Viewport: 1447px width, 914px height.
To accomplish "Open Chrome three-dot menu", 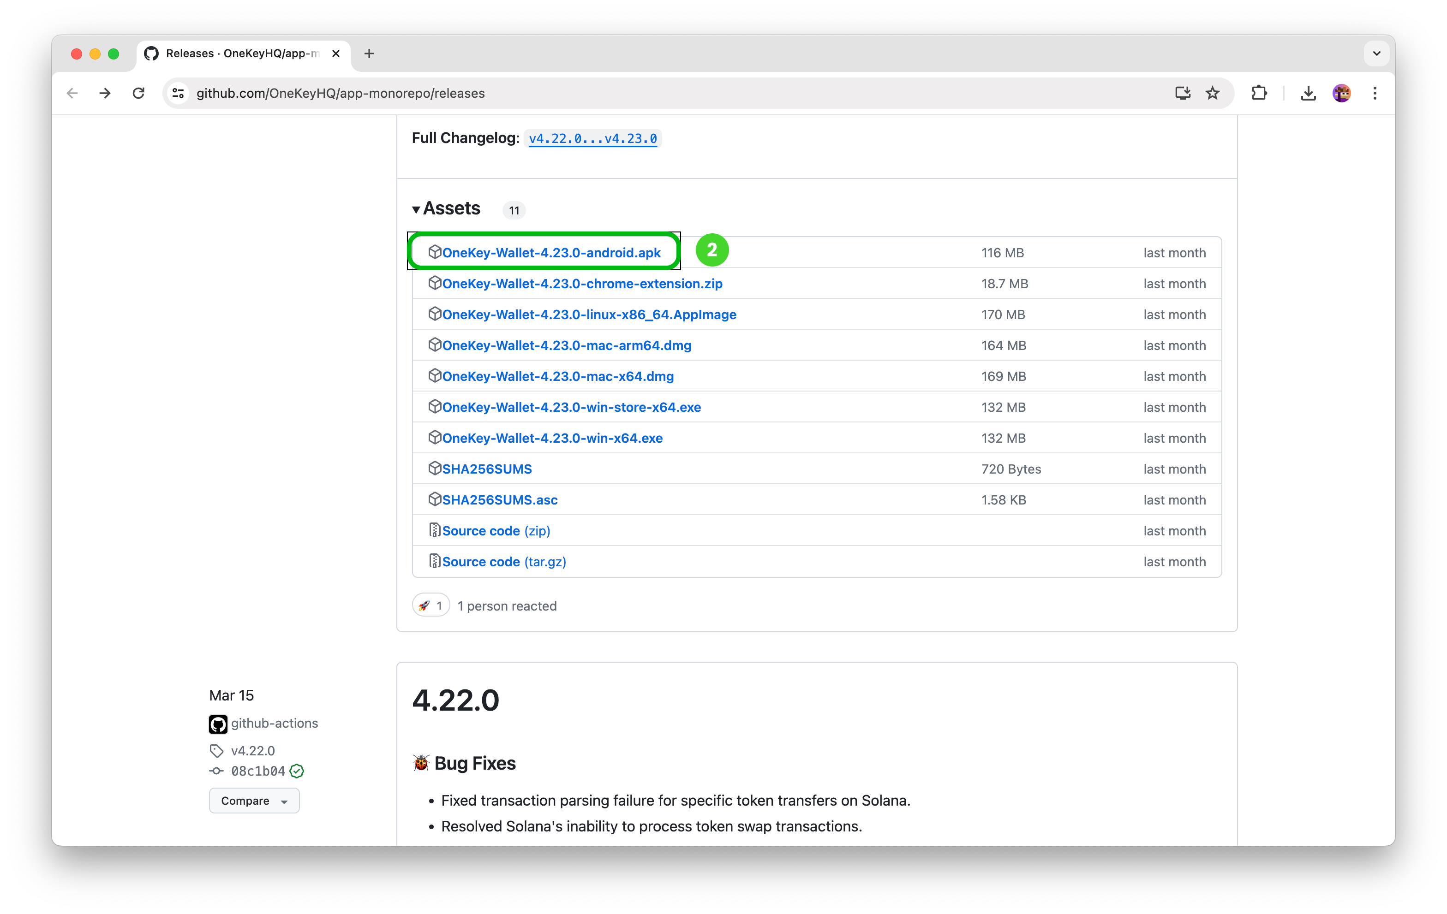I will pyautogui.click(x=1375, y=93).
